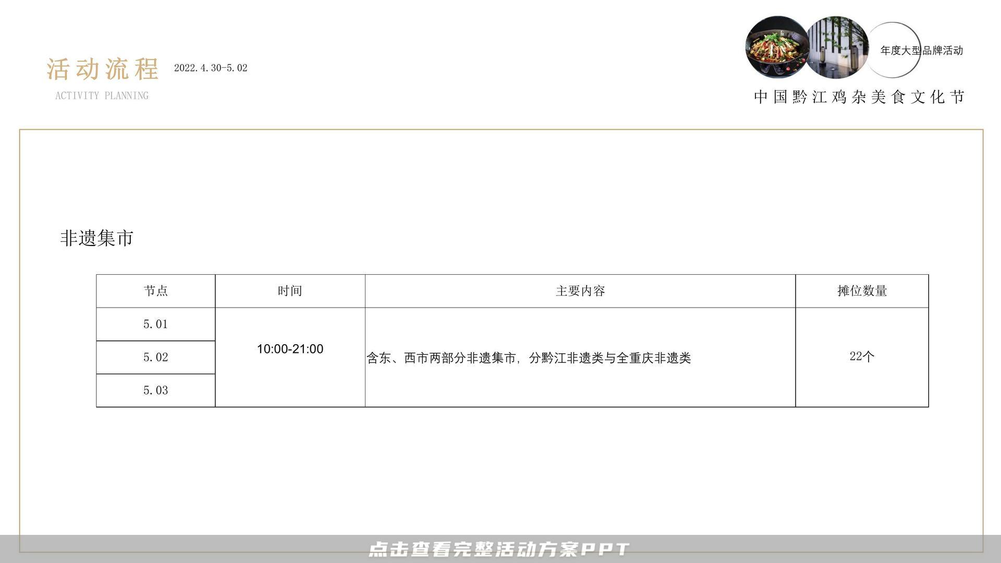Viewport: 1001px width, 563px height.
Task: Click the 中国黔江鸡杂美食文化节 heading
Action: (859, 97)
